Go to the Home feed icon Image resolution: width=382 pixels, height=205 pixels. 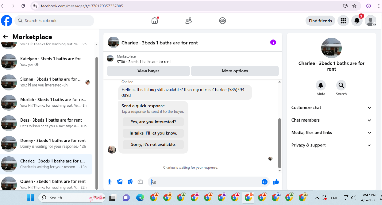pos(155,21)
